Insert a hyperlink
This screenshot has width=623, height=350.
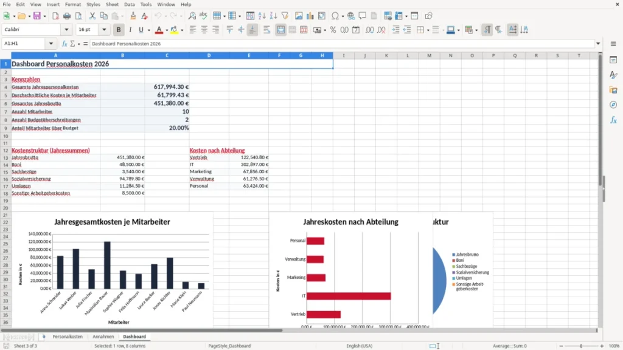(x=351, y=16)
